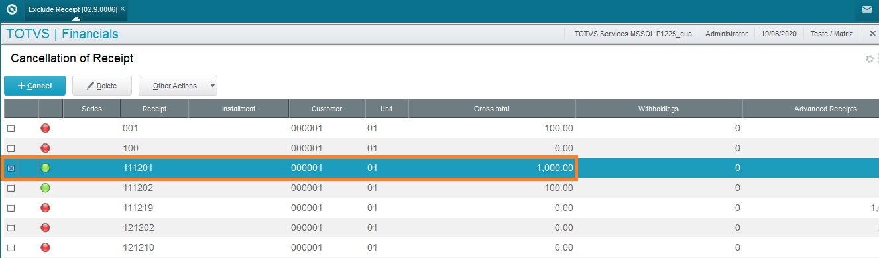The height and width of the screenshot is (258, 879).
Task: Click green status dot of receipt 111202
Action: coord(45,188)
